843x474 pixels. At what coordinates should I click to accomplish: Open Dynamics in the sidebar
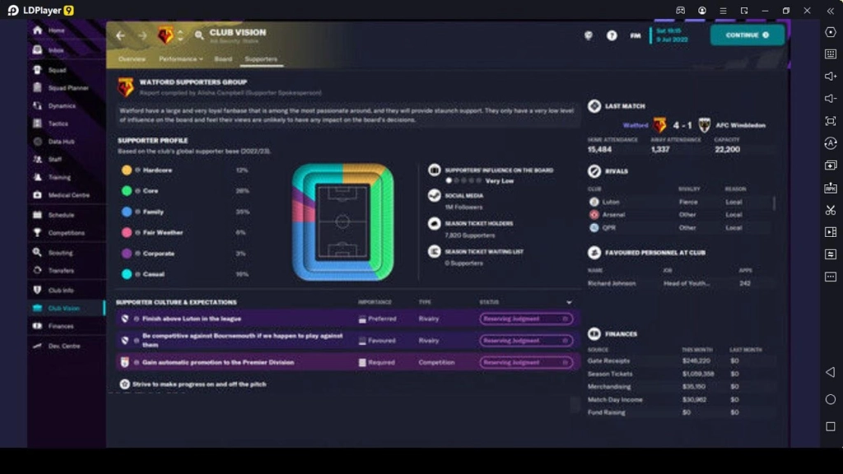[61, 106]
